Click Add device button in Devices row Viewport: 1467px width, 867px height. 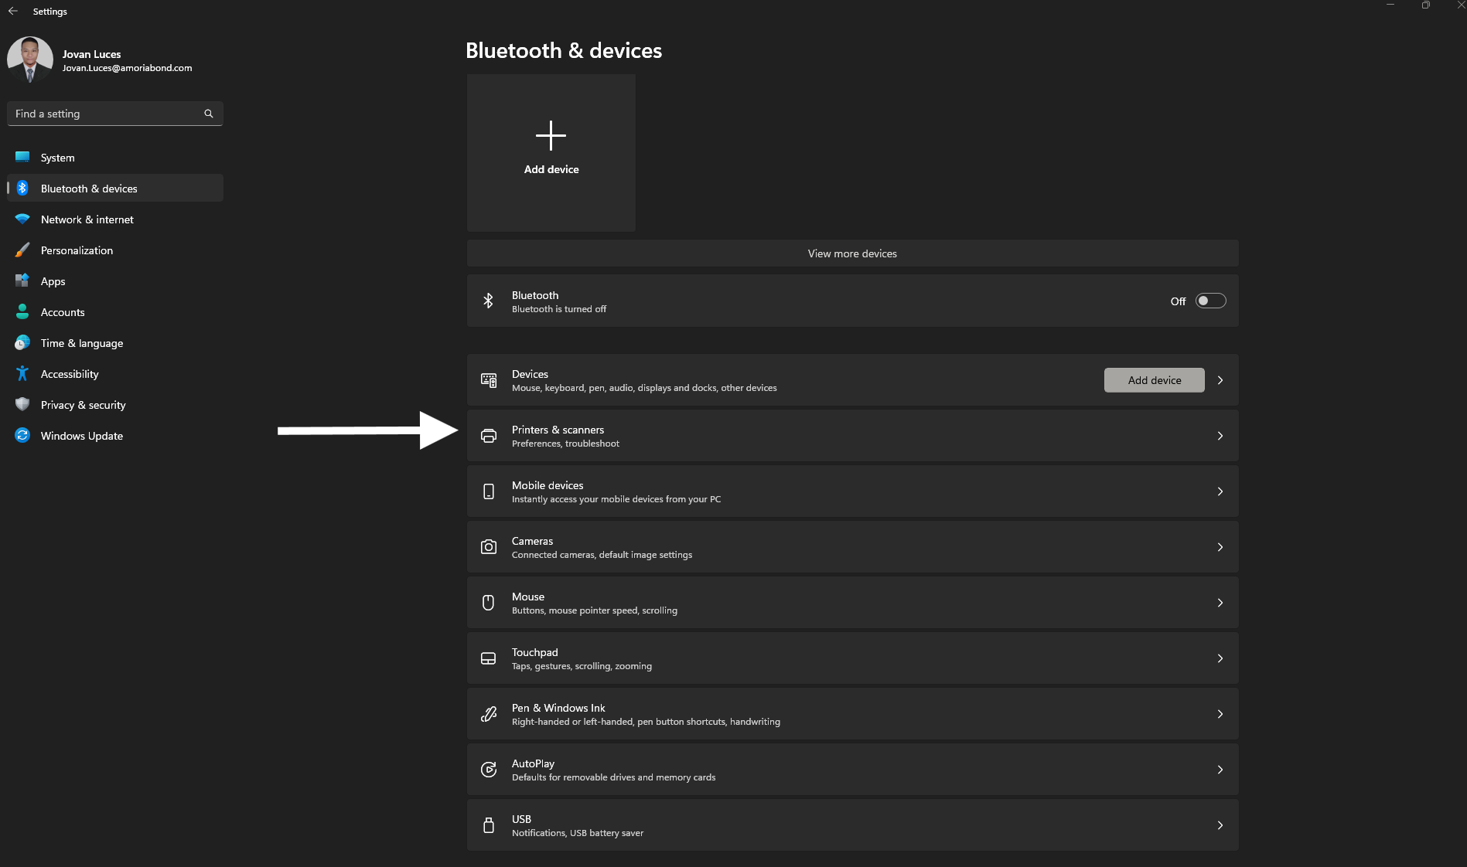tap(1154, 380)
